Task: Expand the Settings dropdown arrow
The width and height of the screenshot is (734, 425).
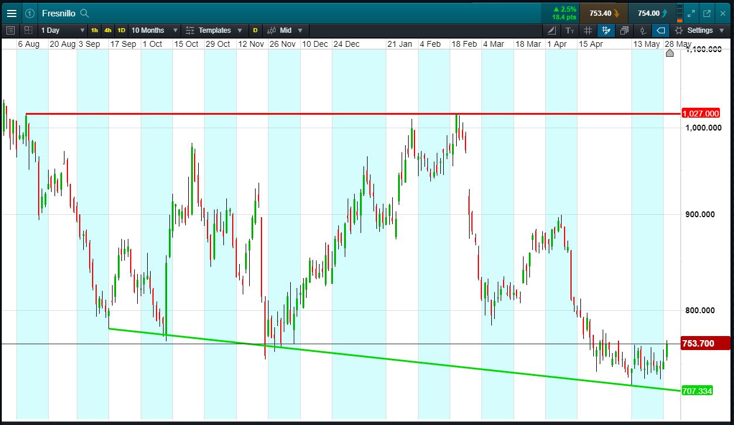Action: [x=721, y=30]
